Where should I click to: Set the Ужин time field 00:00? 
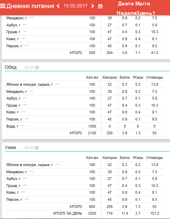[29, 148]
